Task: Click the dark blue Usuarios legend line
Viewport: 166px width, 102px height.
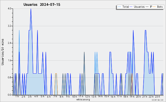Action: (x=131, y=7)
